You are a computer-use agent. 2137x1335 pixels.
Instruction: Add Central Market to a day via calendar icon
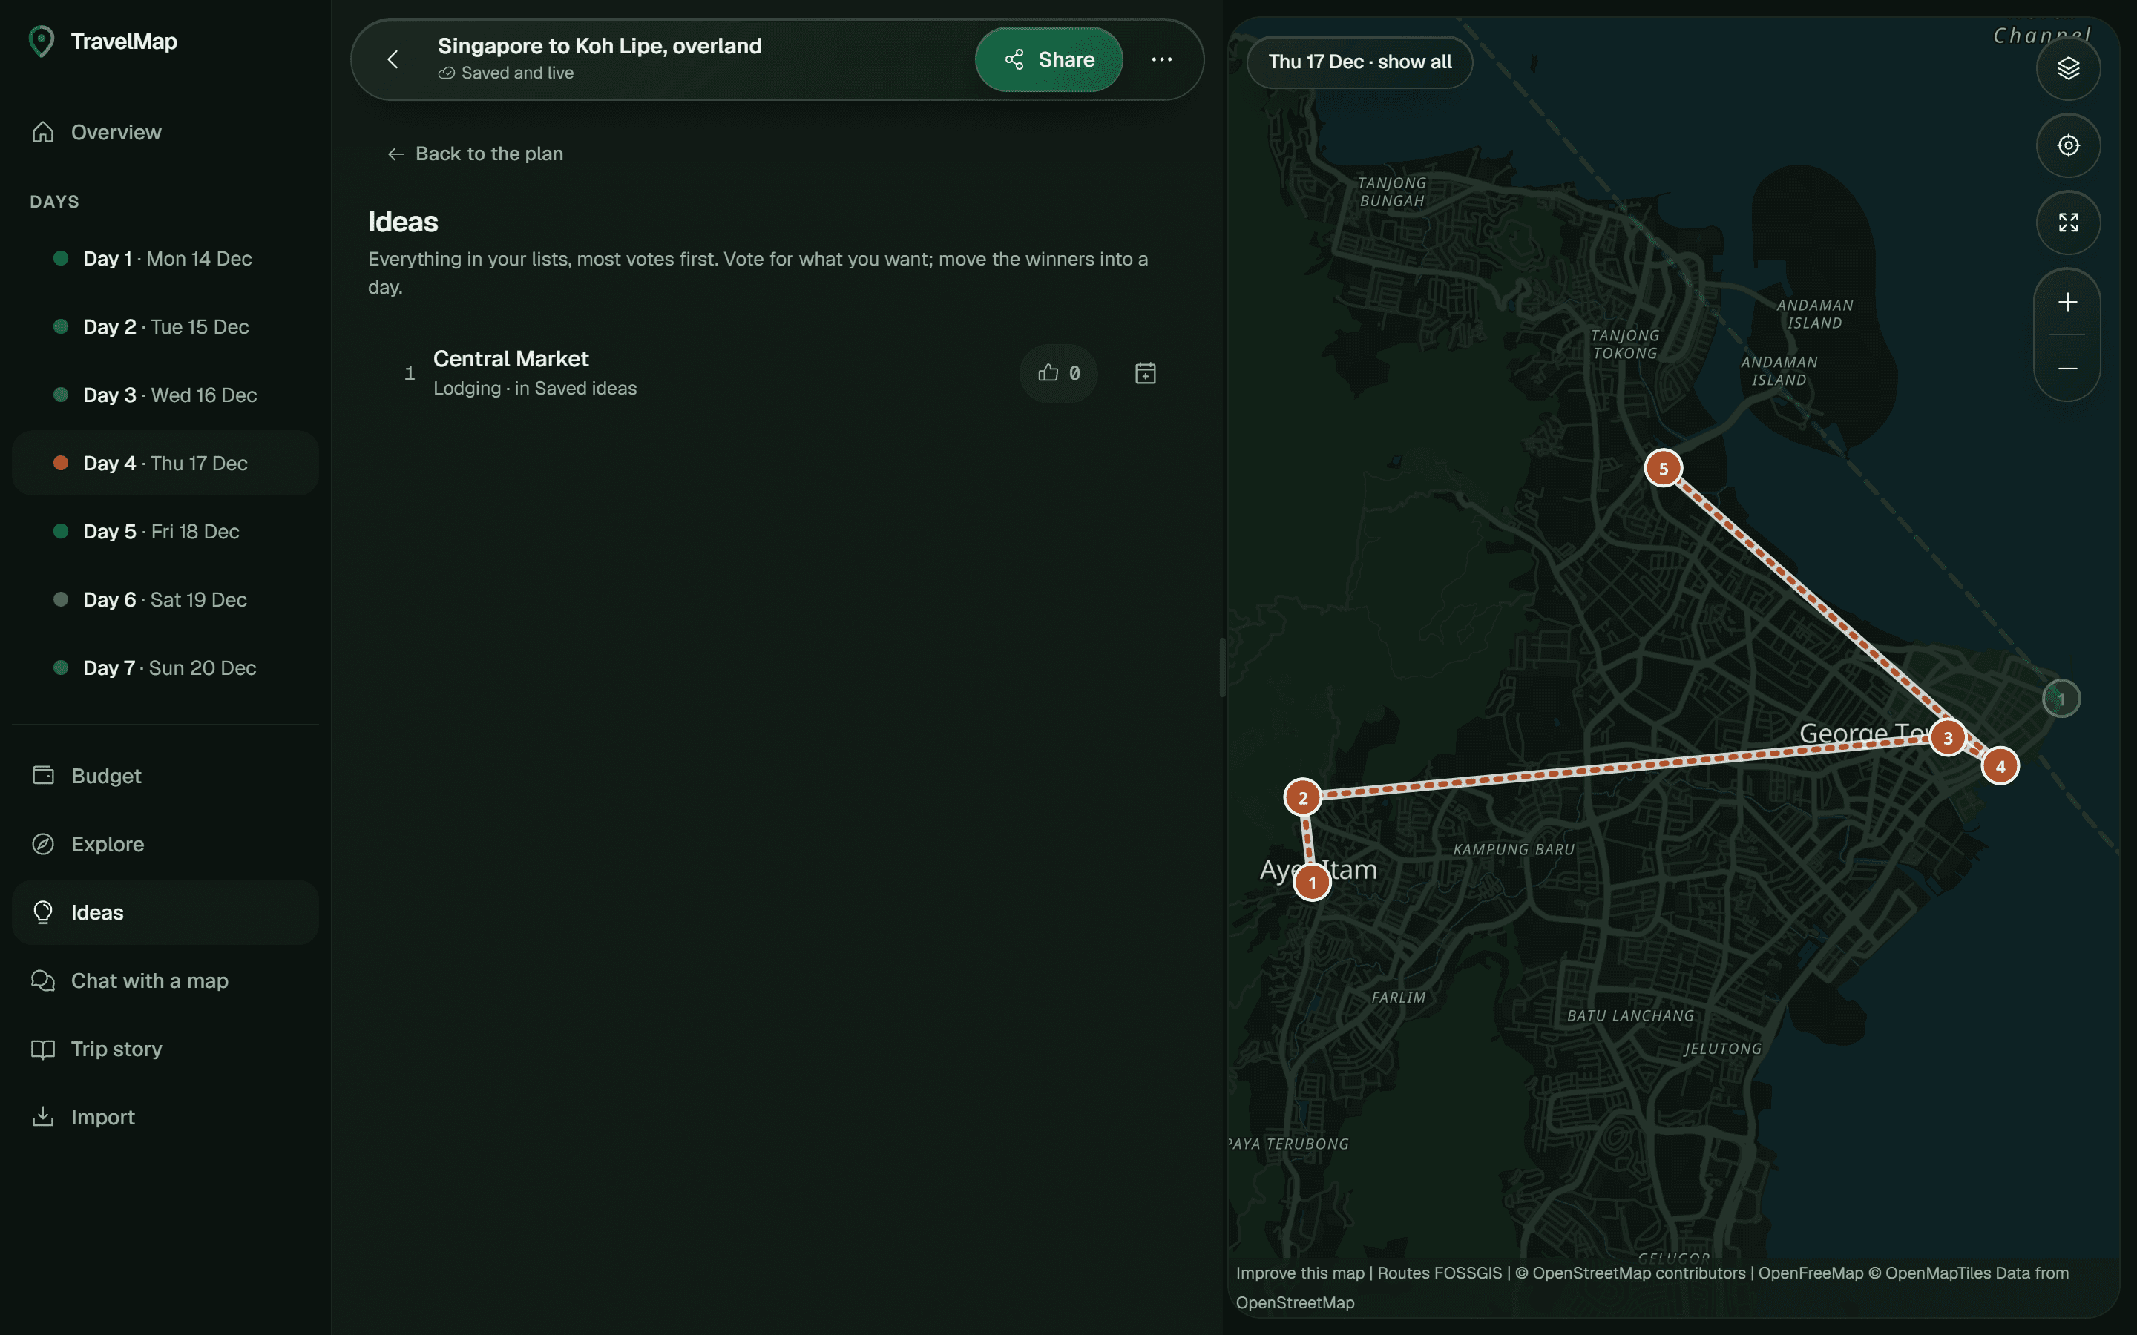tap(1146, 372)
